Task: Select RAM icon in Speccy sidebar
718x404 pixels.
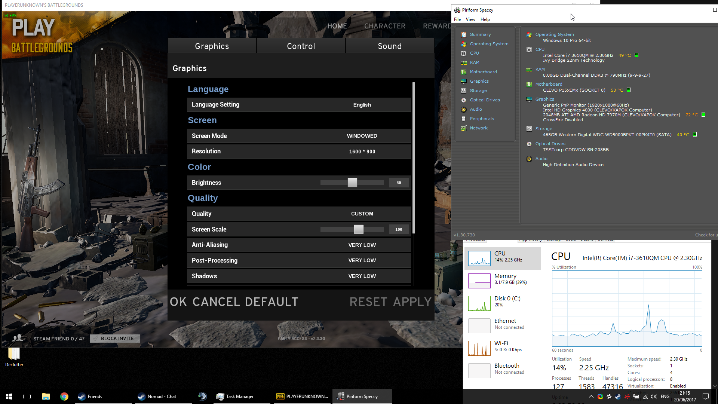Action: (464, 62)
